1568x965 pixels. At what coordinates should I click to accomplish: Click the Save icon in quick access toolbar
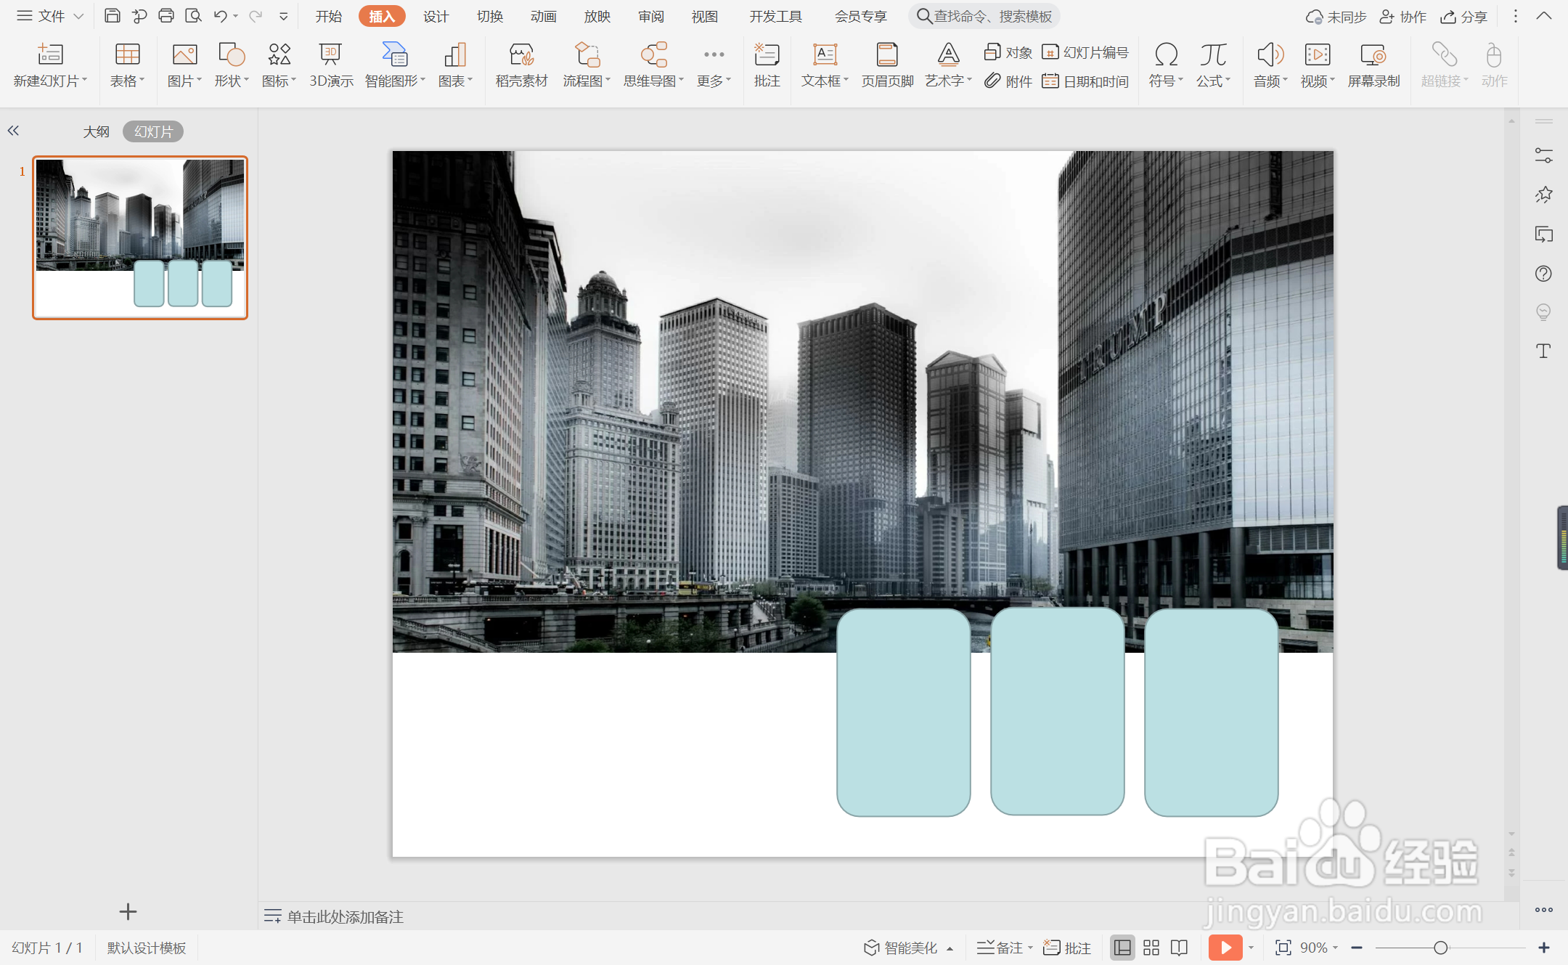tap(112, 16)
